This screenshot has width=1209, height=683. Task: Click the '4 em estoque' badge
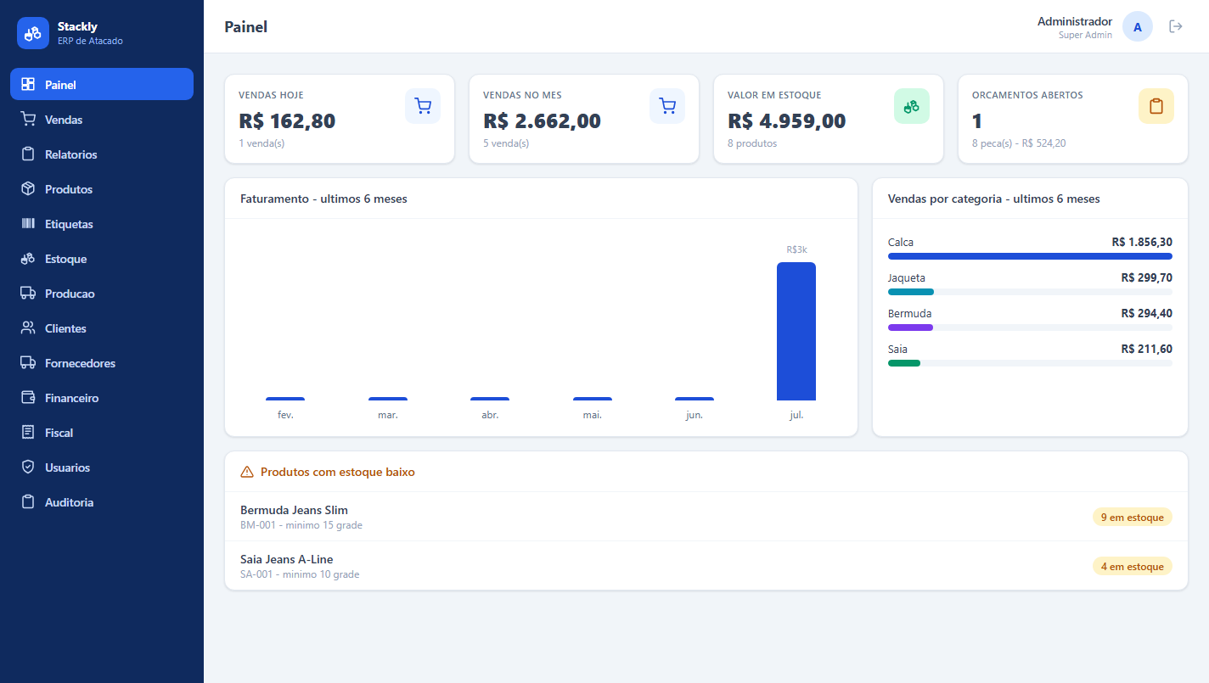1133,566
